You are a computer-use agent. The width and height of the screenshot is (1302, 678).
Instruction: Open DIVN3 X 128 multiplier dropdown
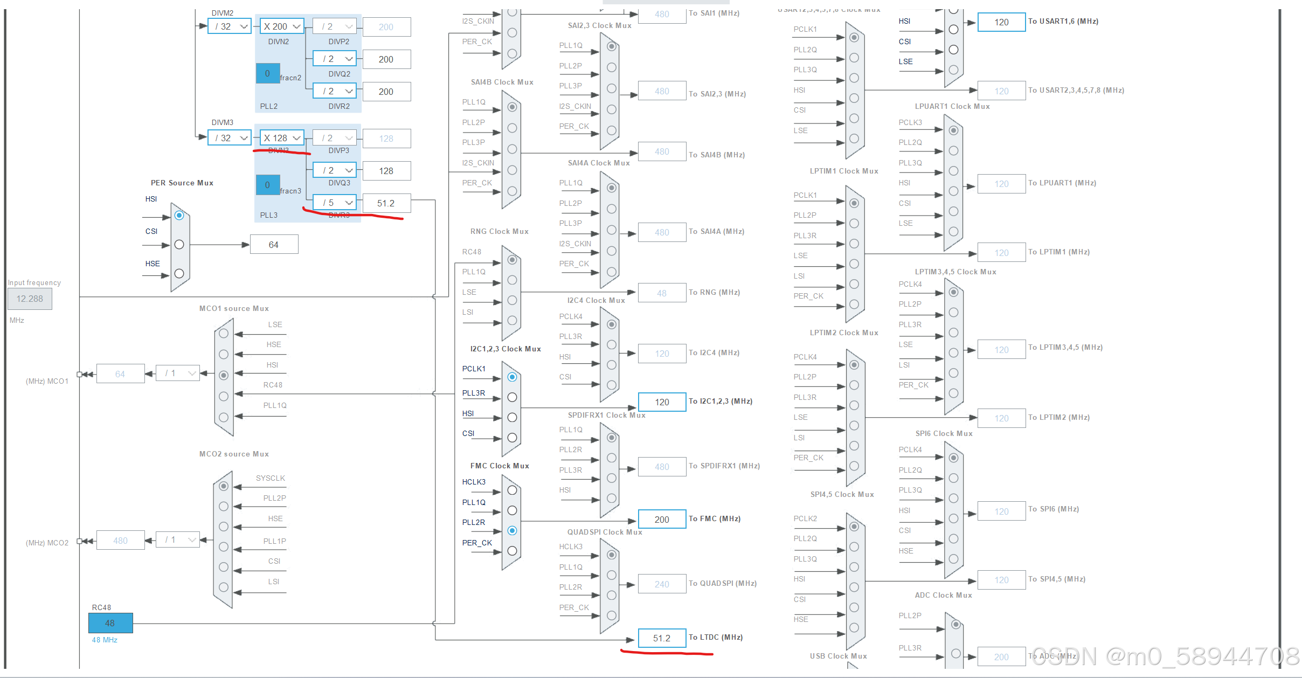click(282, 138)
